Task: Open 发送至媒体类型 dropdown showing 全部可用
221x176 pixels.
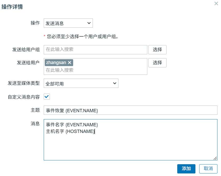Action: 81,83
